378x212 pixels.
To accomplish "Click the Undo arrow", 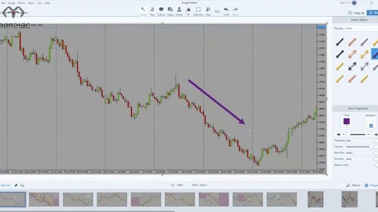I will [x=226, y=11].
